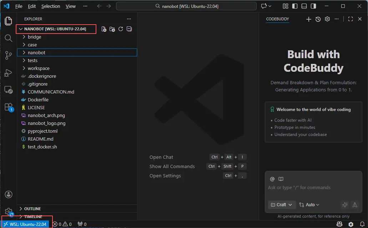Screen dimensions: 368x228
Task: Open the overflow menu after View
Action: pyautogui.click(x=85, y=6)
